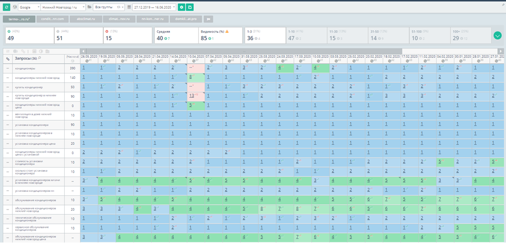Click dash icon in обслуживание кондиционеров row
506x243 pixels.
coord(8,200)
